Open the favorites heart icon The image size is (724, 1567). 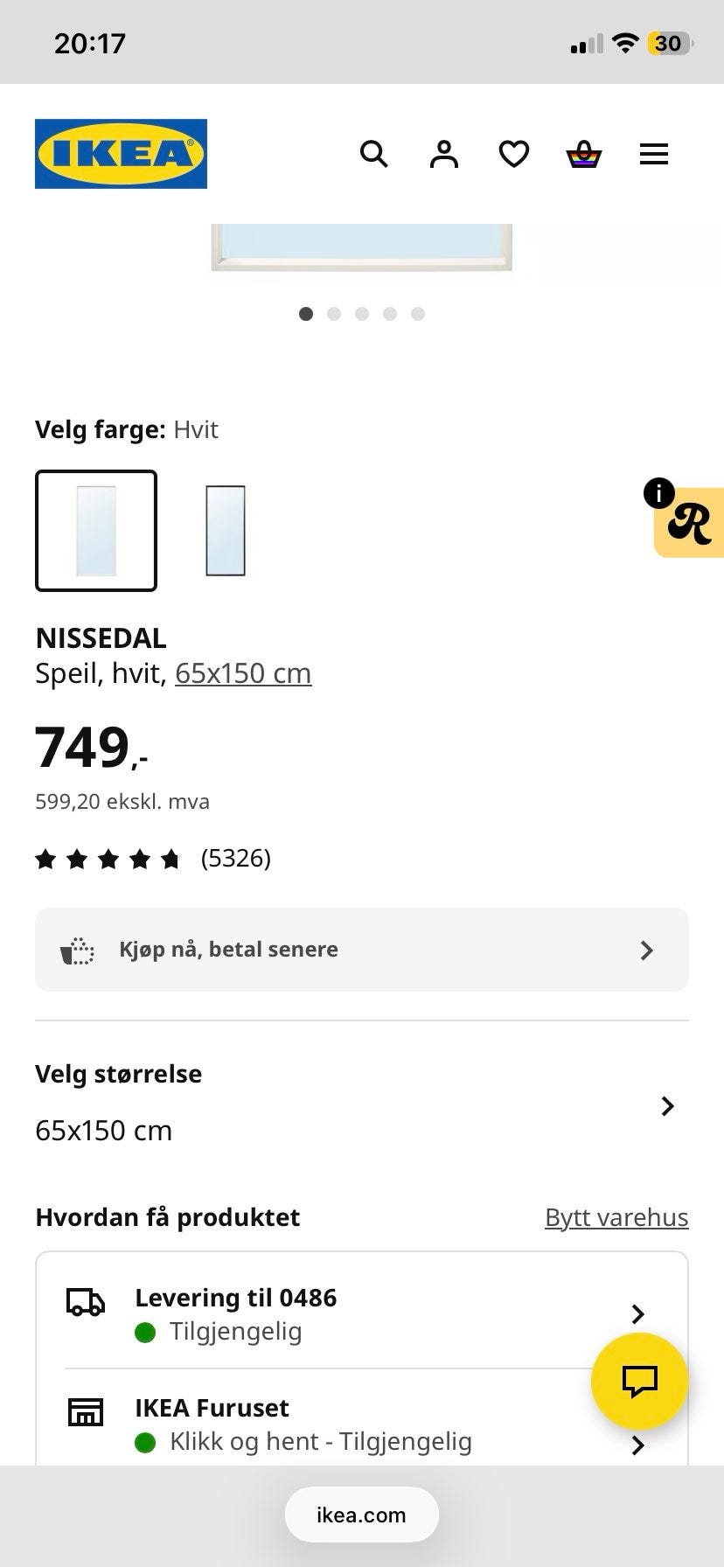pyautogui.click(x=514, y=155)
